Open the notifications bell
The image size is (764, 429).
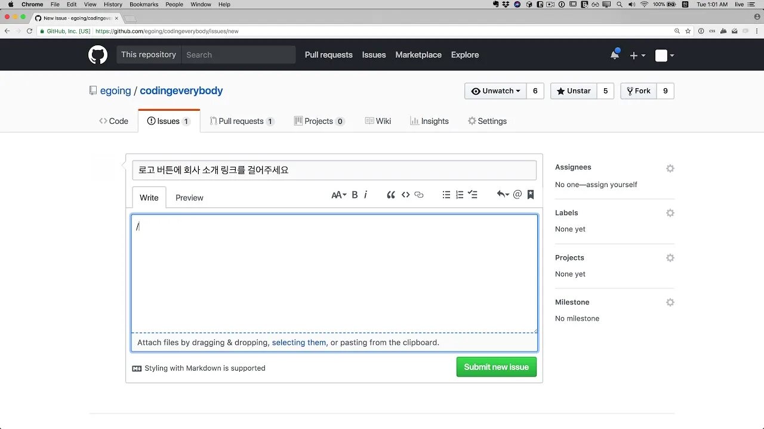pos(615,55)
